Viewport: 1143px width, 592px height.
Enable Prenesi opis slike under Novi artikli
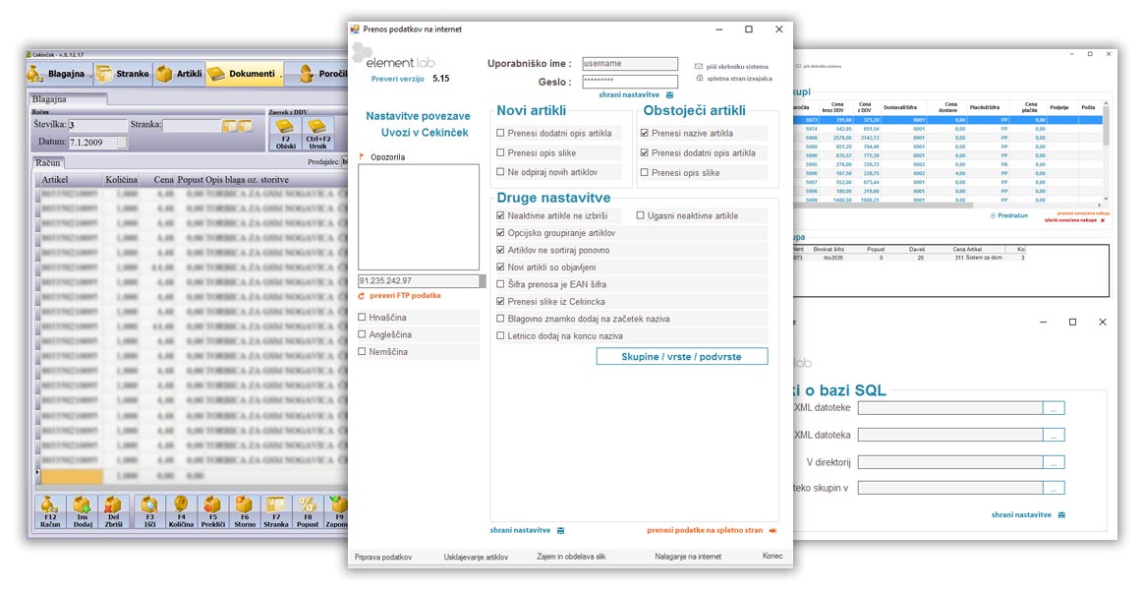[501, 153]
